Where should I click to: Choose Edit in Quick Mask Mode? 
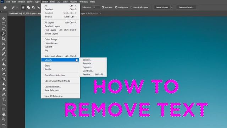(x=60, y=81)
